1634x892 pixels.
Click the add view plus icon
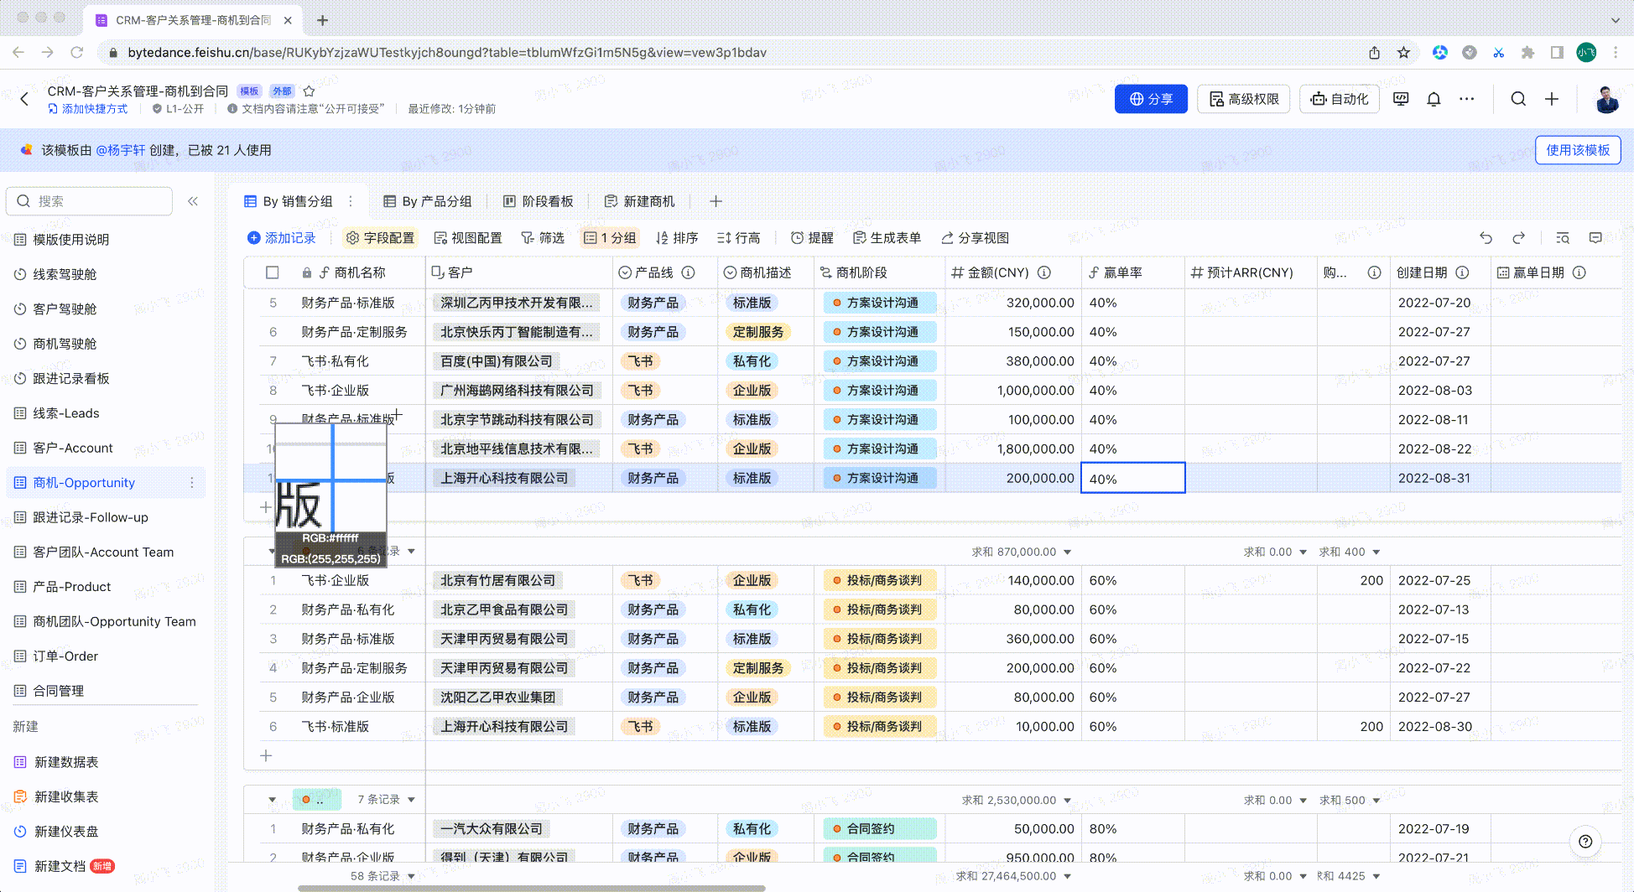coord(716,201)
